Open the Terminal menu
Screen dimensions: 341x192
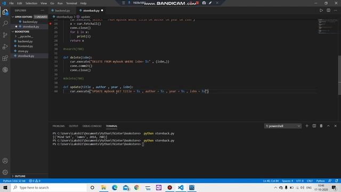[x=71, y=3]
